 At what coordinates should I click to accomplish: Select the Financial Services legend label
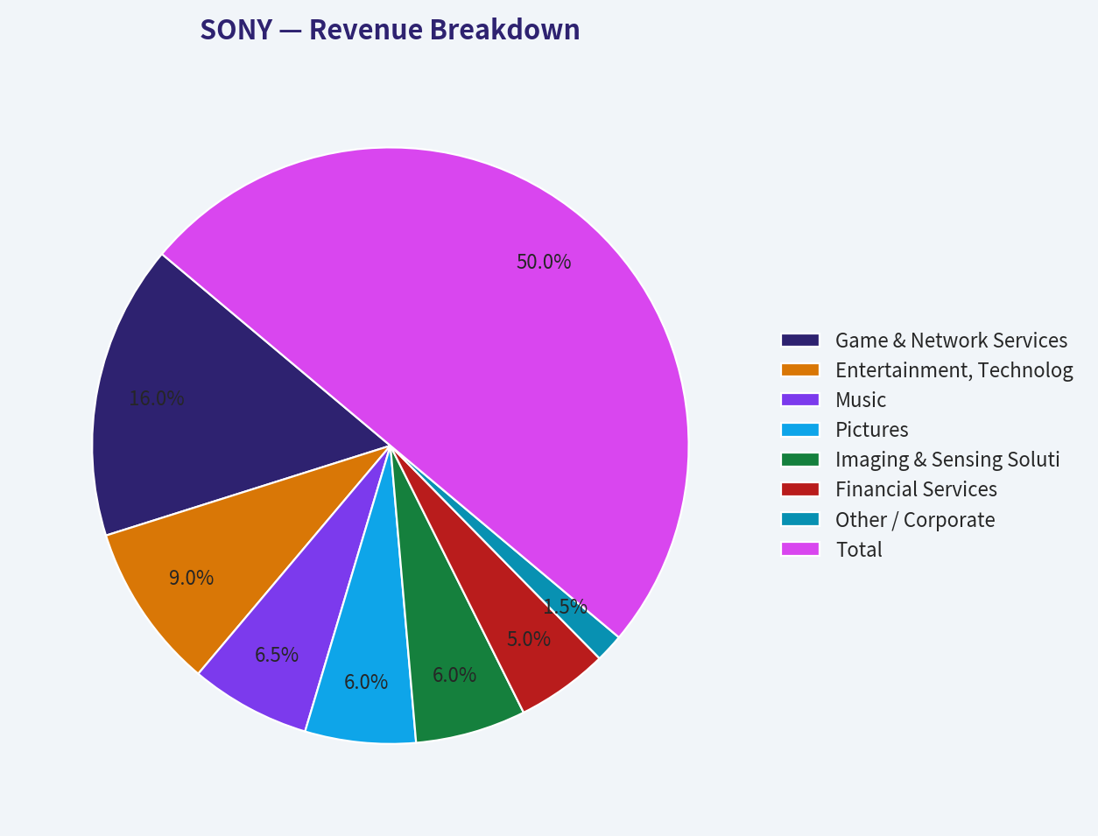click(x=916, y=488)
